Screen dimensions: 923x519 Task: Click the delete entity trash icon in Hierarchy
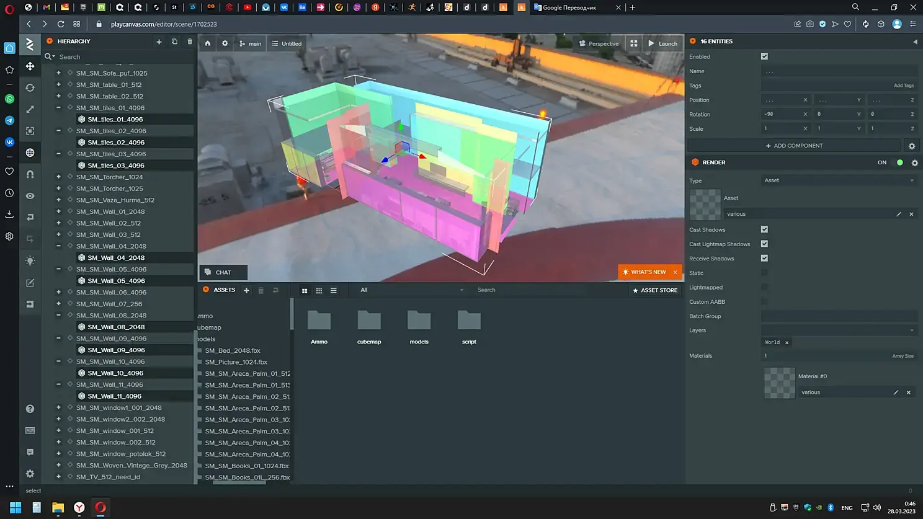(x=190, y=42)
